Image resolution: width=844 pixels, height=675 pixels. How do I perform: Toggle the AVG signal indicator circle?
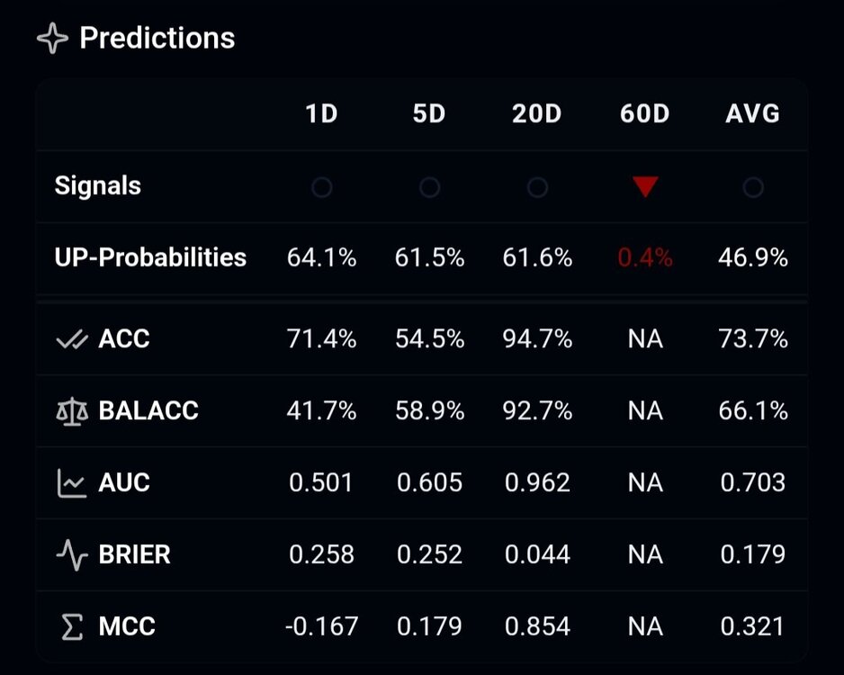tap(752, 188)
